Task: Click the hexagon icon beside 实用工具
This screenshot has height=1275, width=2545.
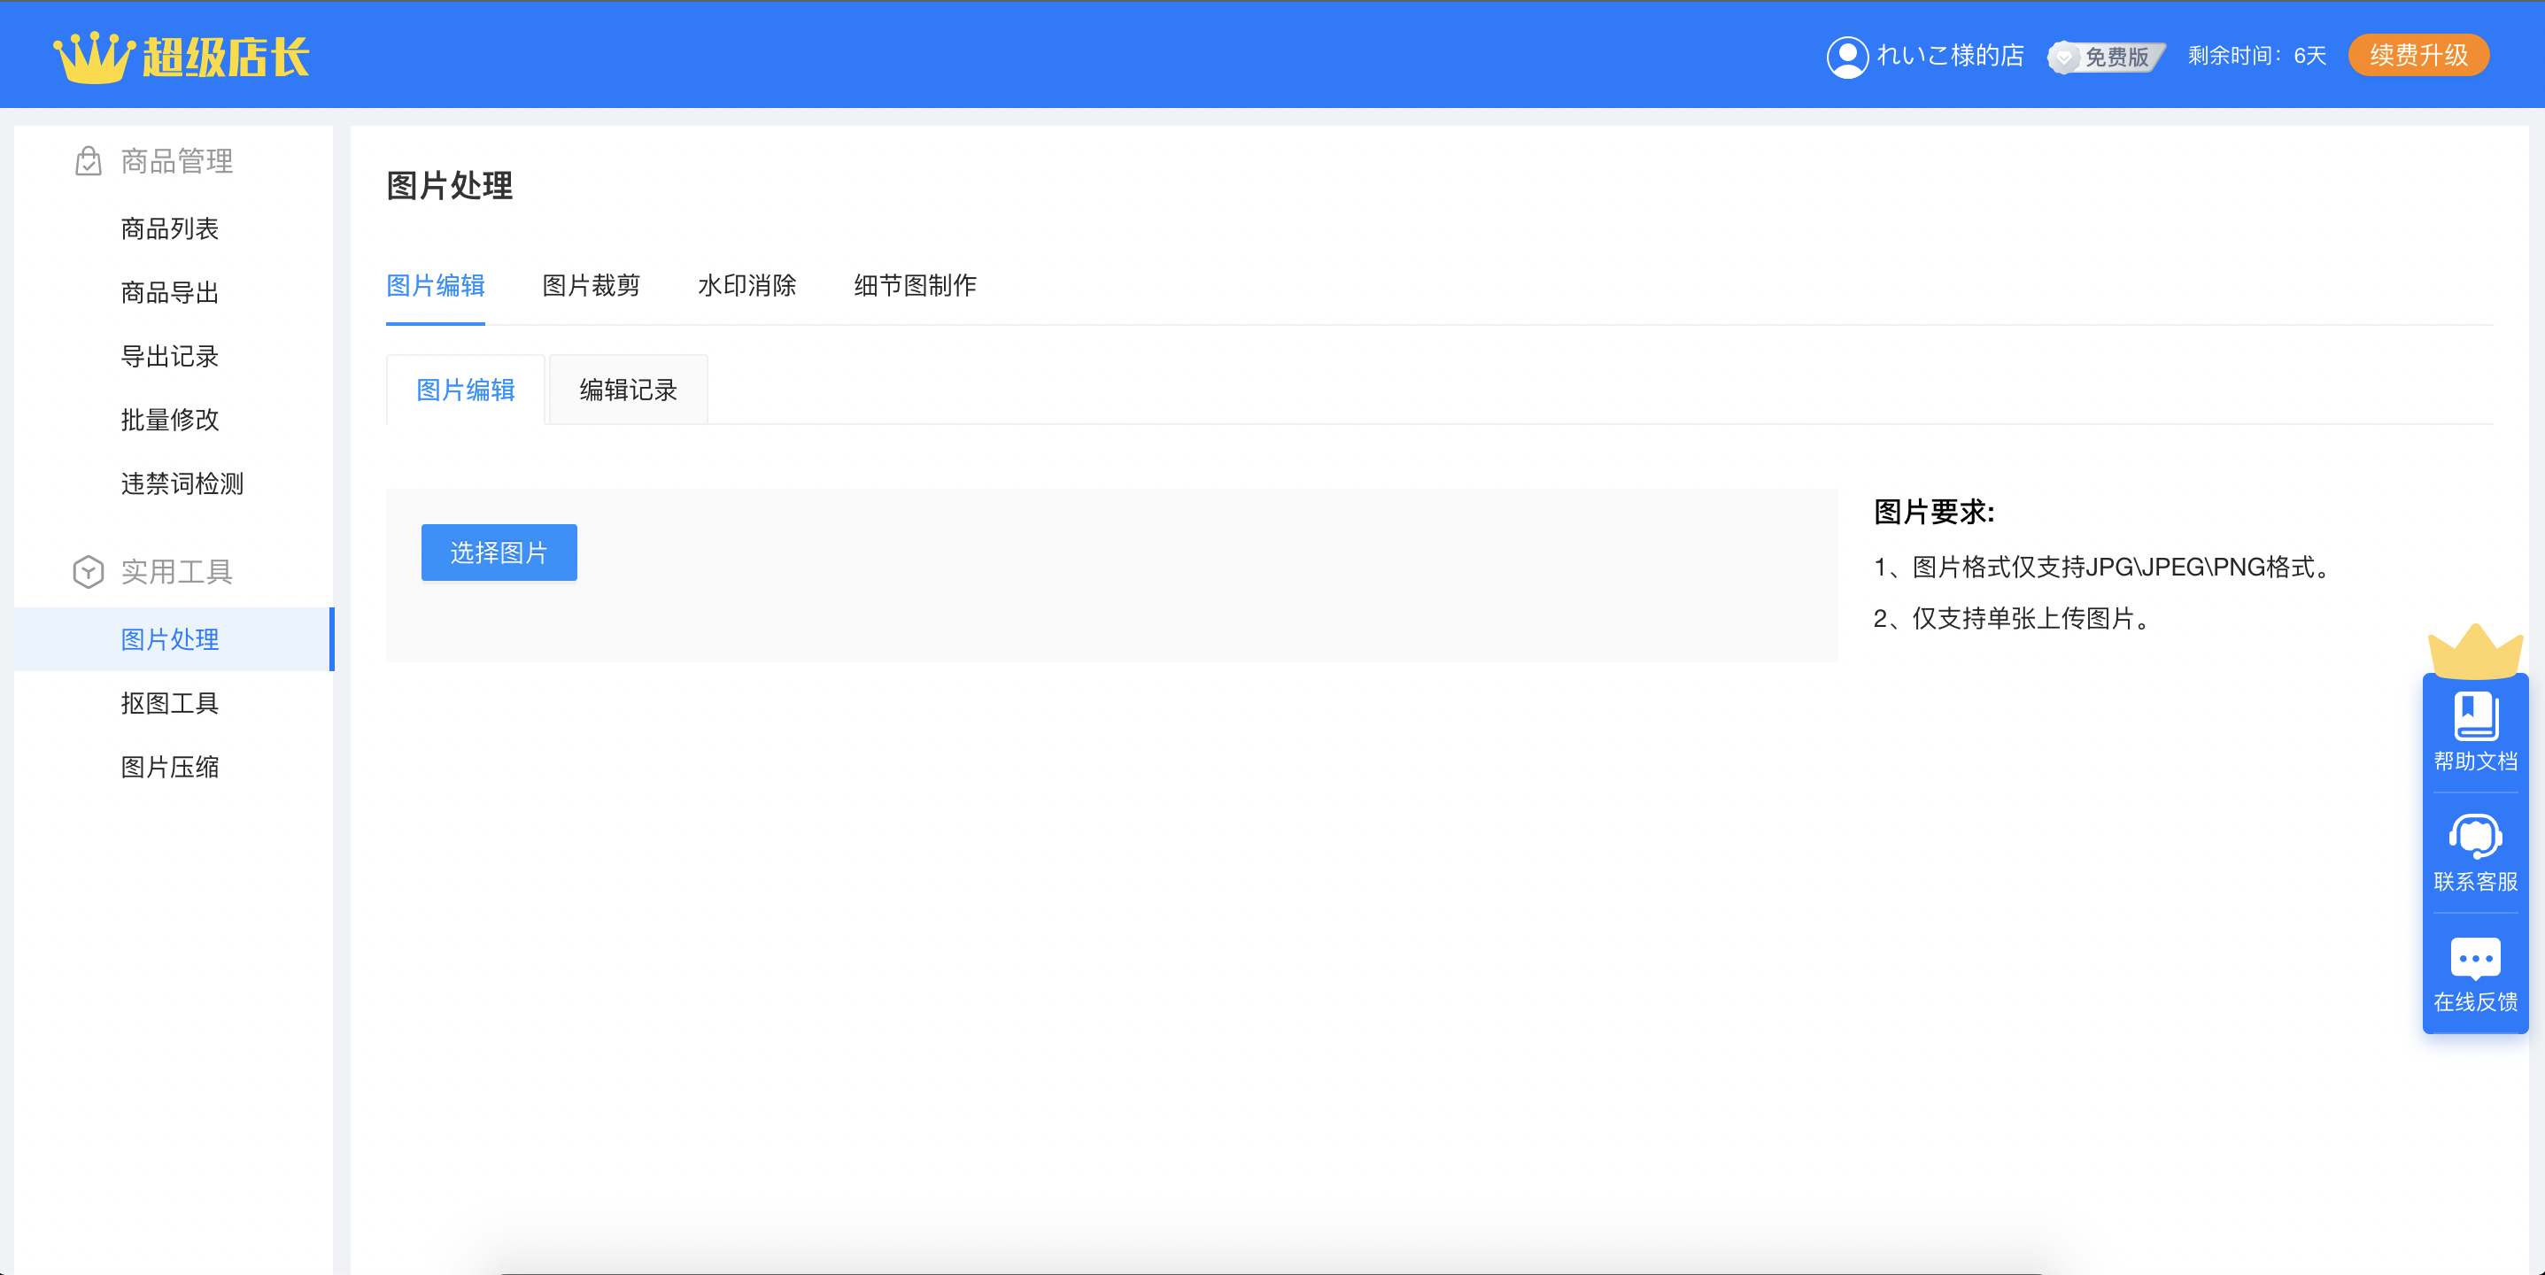Action: (x=88, y=572)
